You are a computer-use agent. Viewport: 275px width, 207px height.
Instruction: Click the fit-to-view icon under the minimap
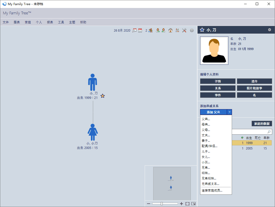[x=187, y=203]
